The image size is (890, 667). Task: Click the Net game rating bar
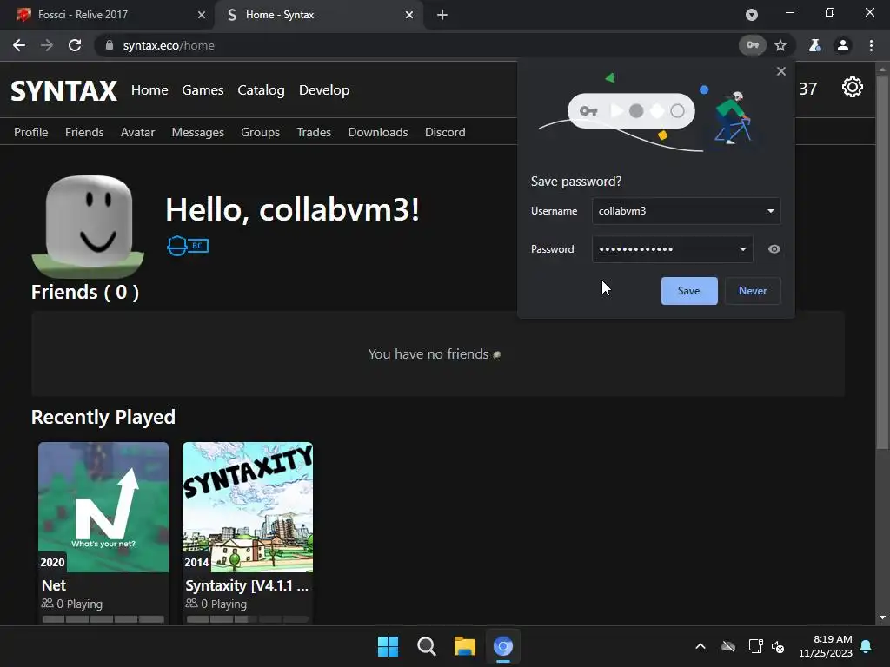[103, 619]
